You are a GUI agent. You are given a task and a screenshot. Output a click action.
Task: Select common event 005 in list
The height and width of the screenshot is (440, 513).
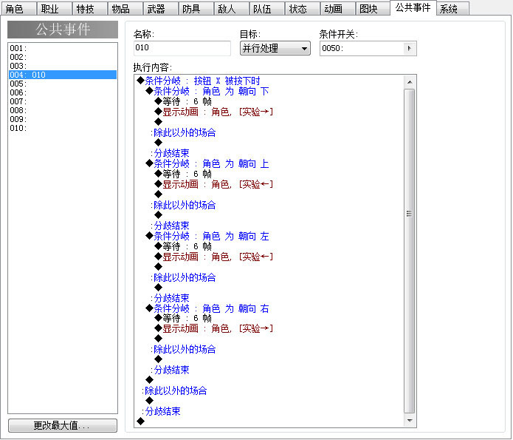[x=63, y=84]
